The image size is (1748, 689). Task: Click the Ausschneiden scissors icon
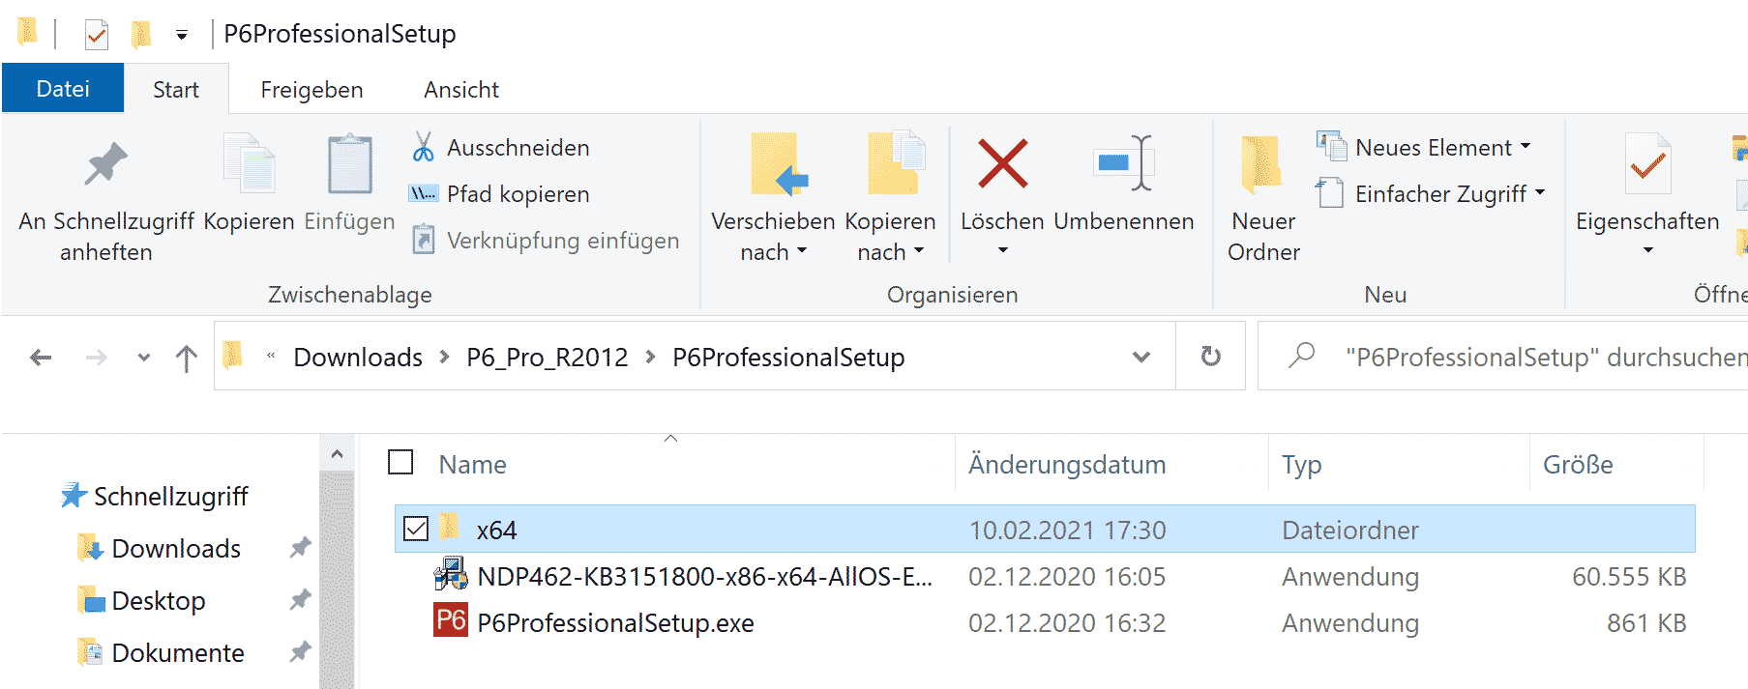coord(423,148)
